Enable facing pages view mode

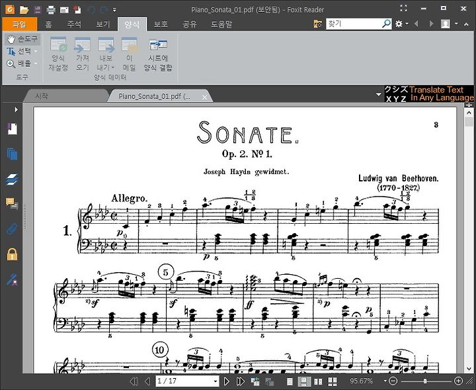point(318,381)
